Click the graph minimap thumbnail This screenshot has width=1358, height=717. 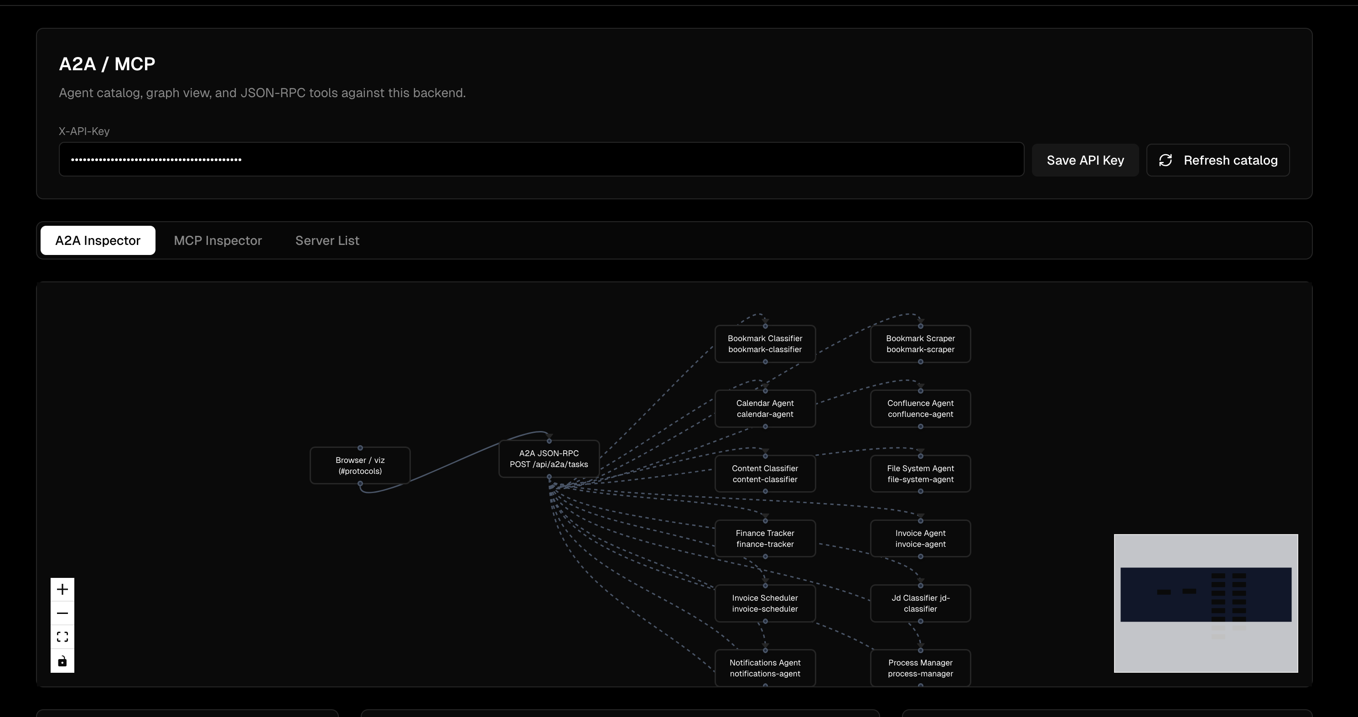[1206, 603]
